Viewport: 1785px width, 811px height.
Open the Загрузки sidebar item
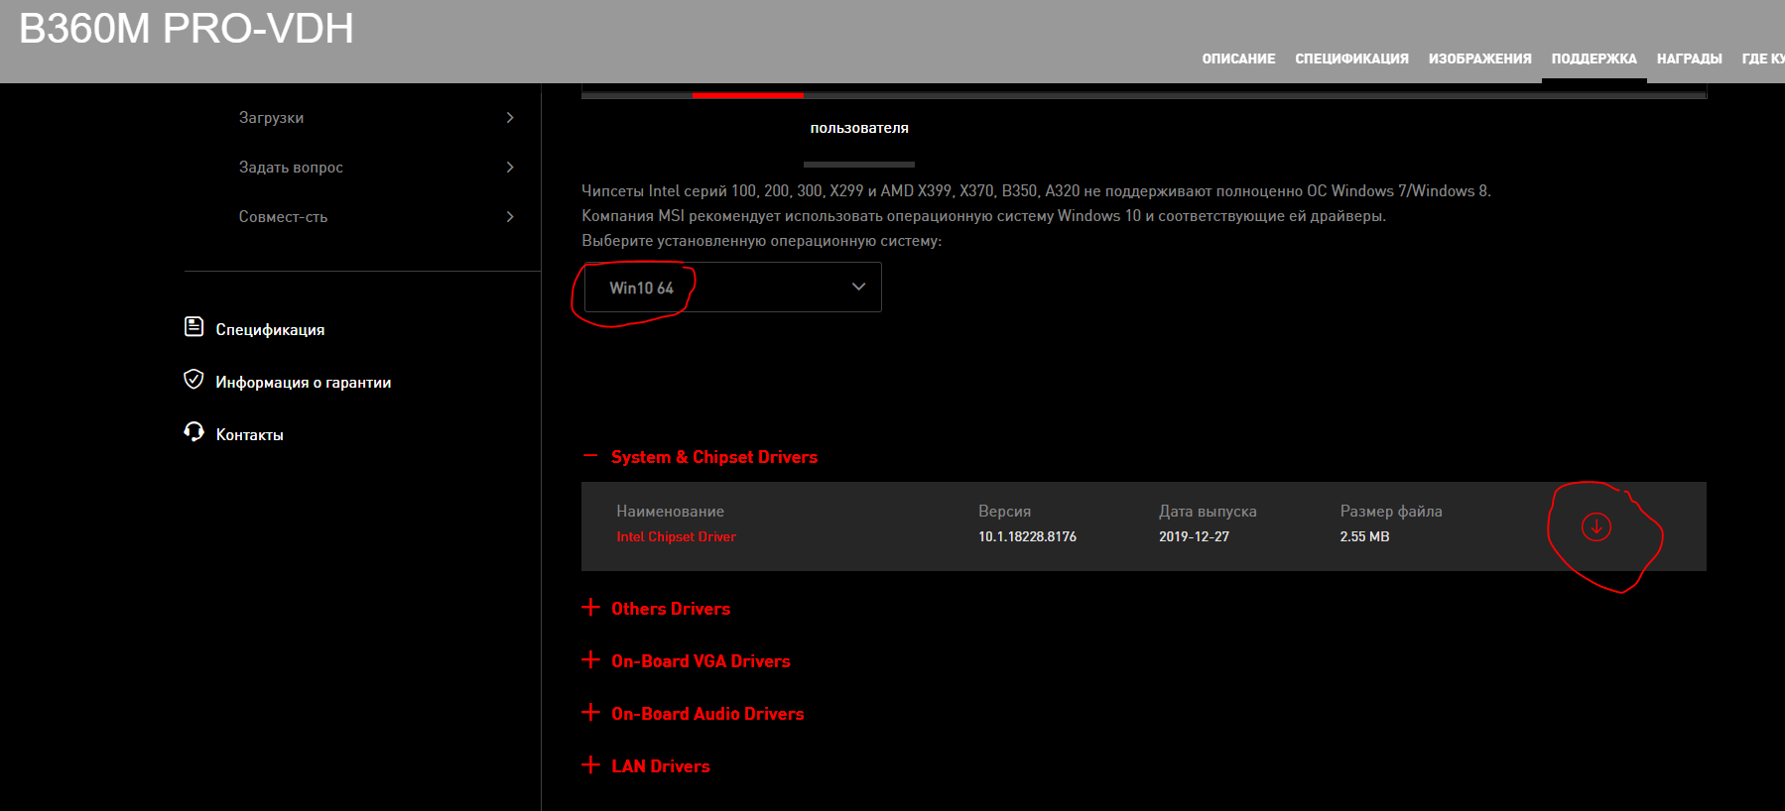coord(271,117)
